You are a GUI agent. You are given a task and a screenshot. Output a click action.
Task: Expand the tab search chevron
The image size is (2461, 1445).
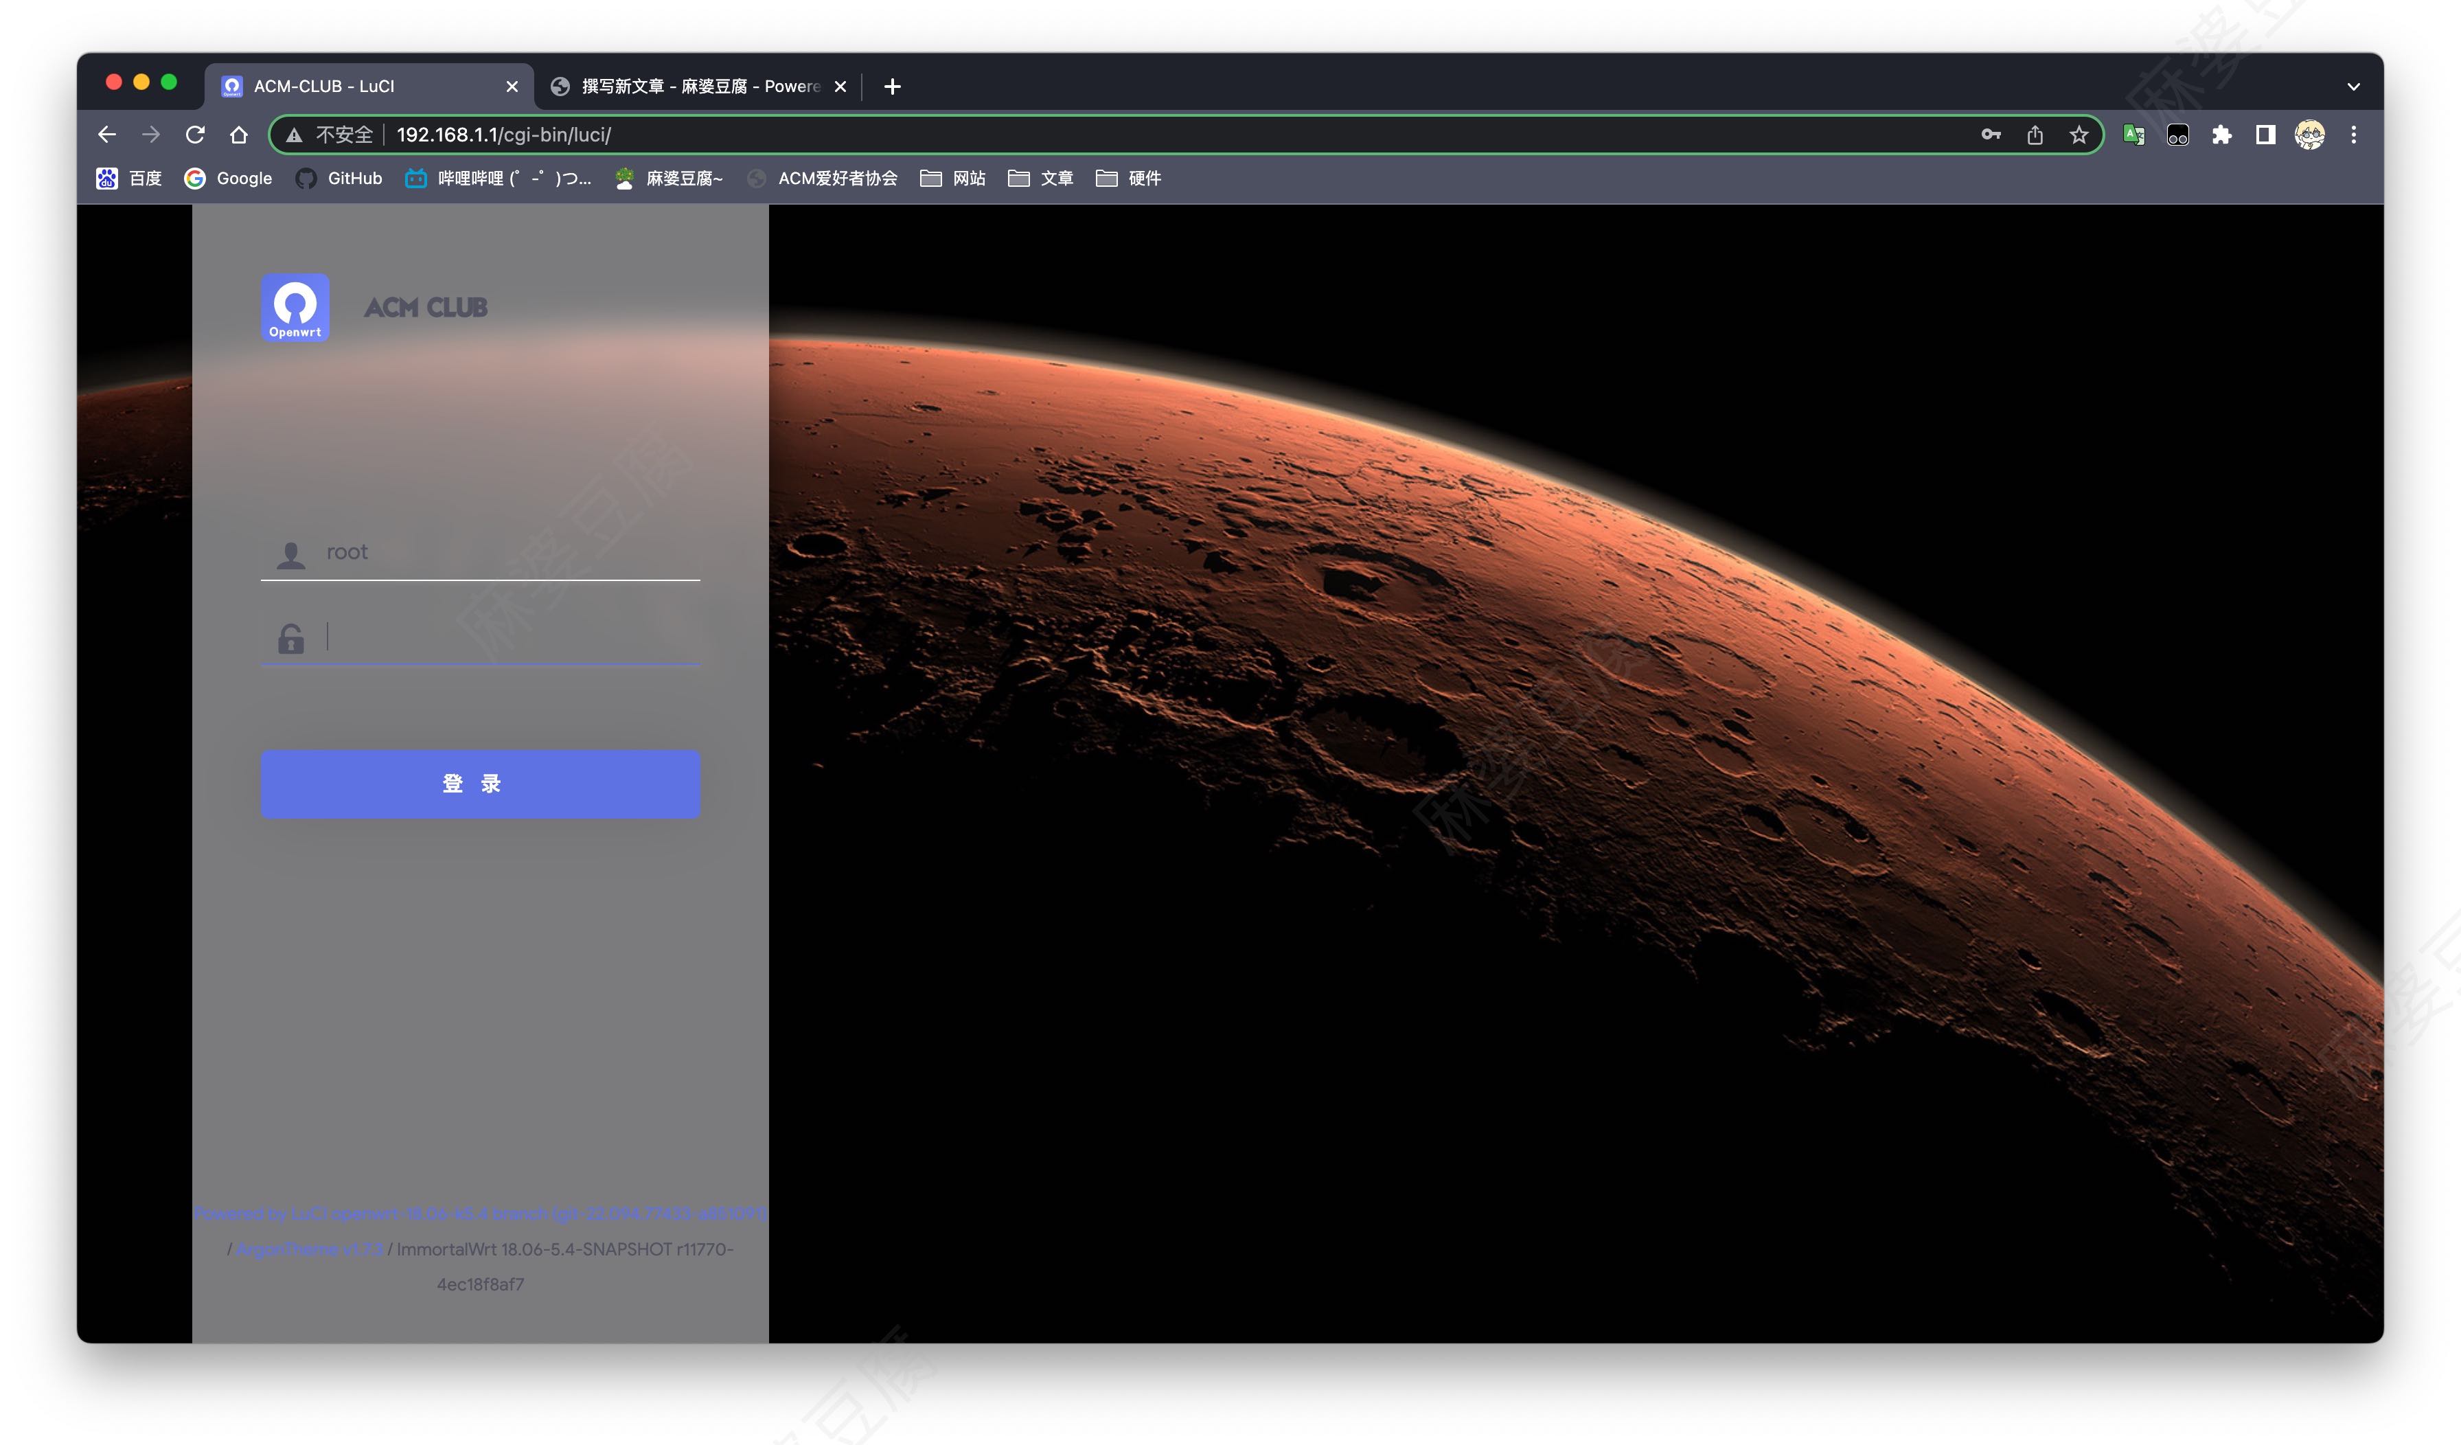[x=2354, y=86]
